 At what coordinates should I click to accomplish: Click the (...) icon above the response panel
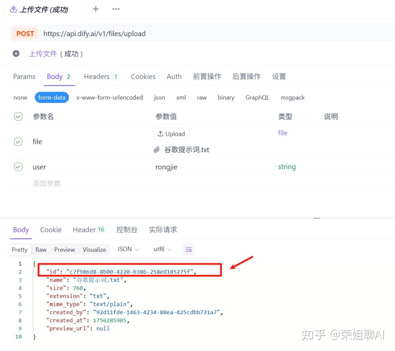pyautogui.click(x=316, y=218)
